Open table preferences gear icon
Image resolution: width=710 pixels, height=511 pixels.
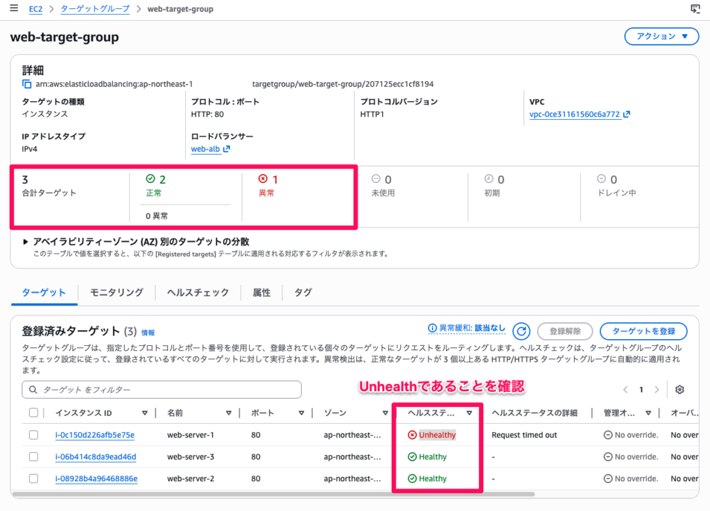[x=679, y=390]
